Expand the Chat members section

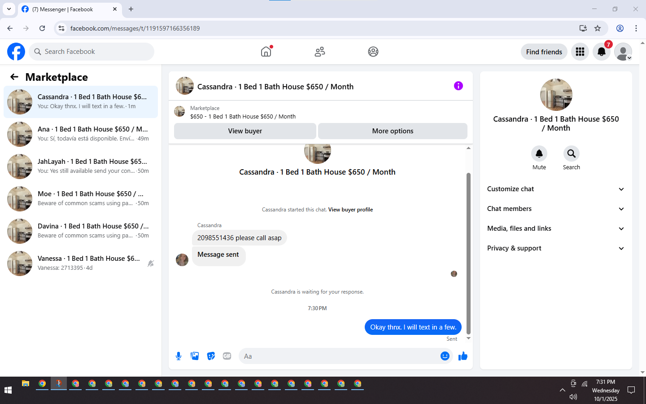556,209
